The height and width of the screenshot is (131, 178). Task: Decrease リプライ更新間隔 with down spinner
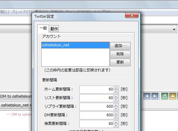[116, 108]
